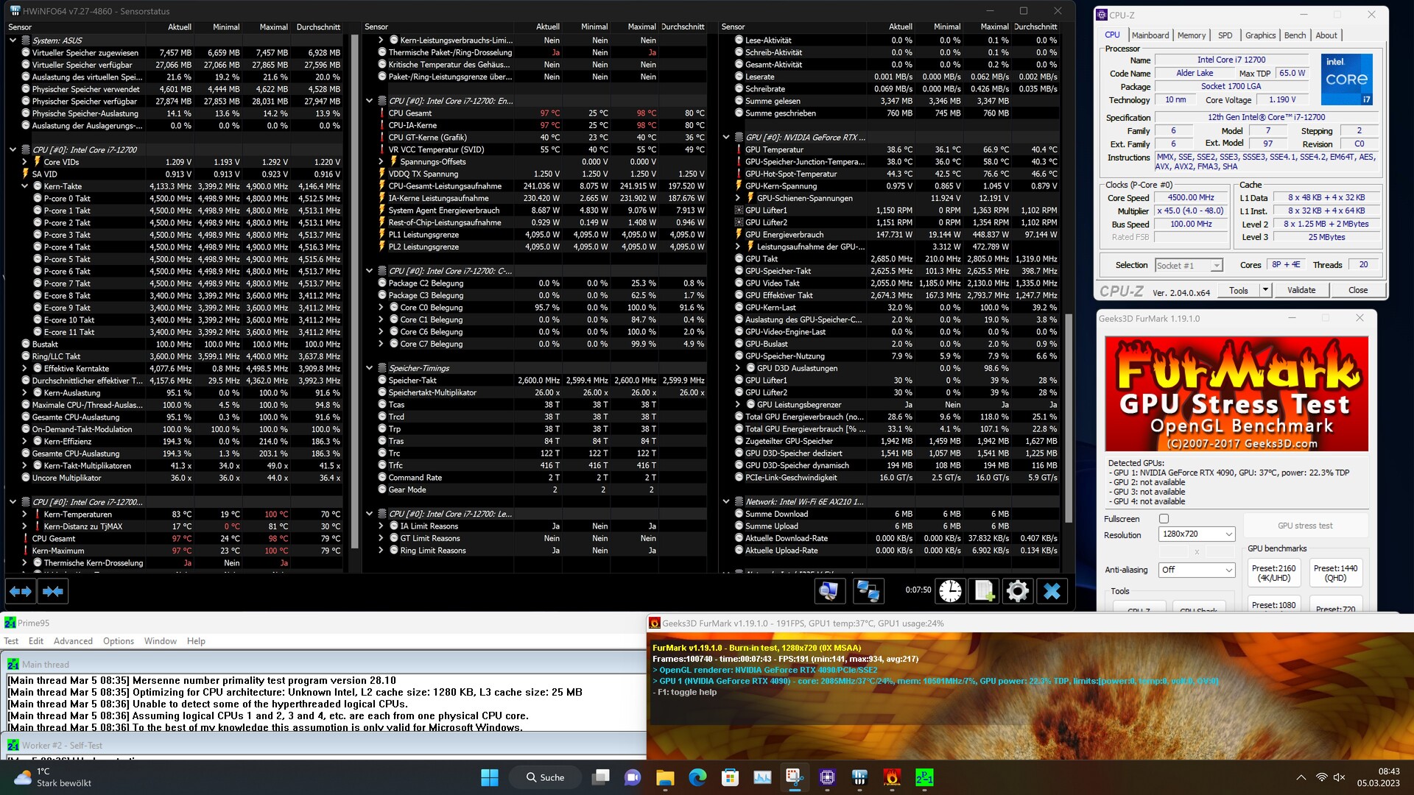Open the Advanced menu in Prime95
The image size is (1414, 795).
pyautogui.click(x=73, y=641)
